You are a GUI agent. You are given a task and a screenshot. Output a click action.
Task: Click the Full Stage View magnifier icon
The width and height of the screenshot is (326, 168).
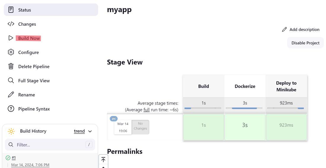pos(11,81)
